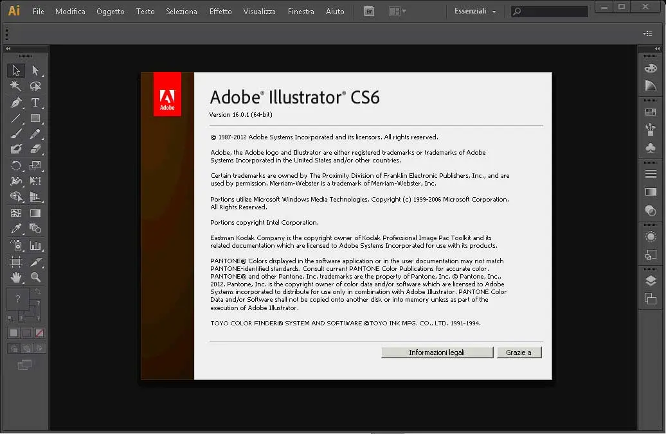Viewport: 666px width, 434px height.
Task: Open the control panel options menu
Action: pos(648,33)
